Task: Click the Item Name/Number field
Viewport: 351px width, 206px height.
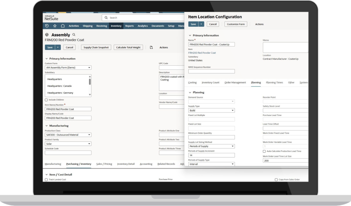Action: coord(68,109)
